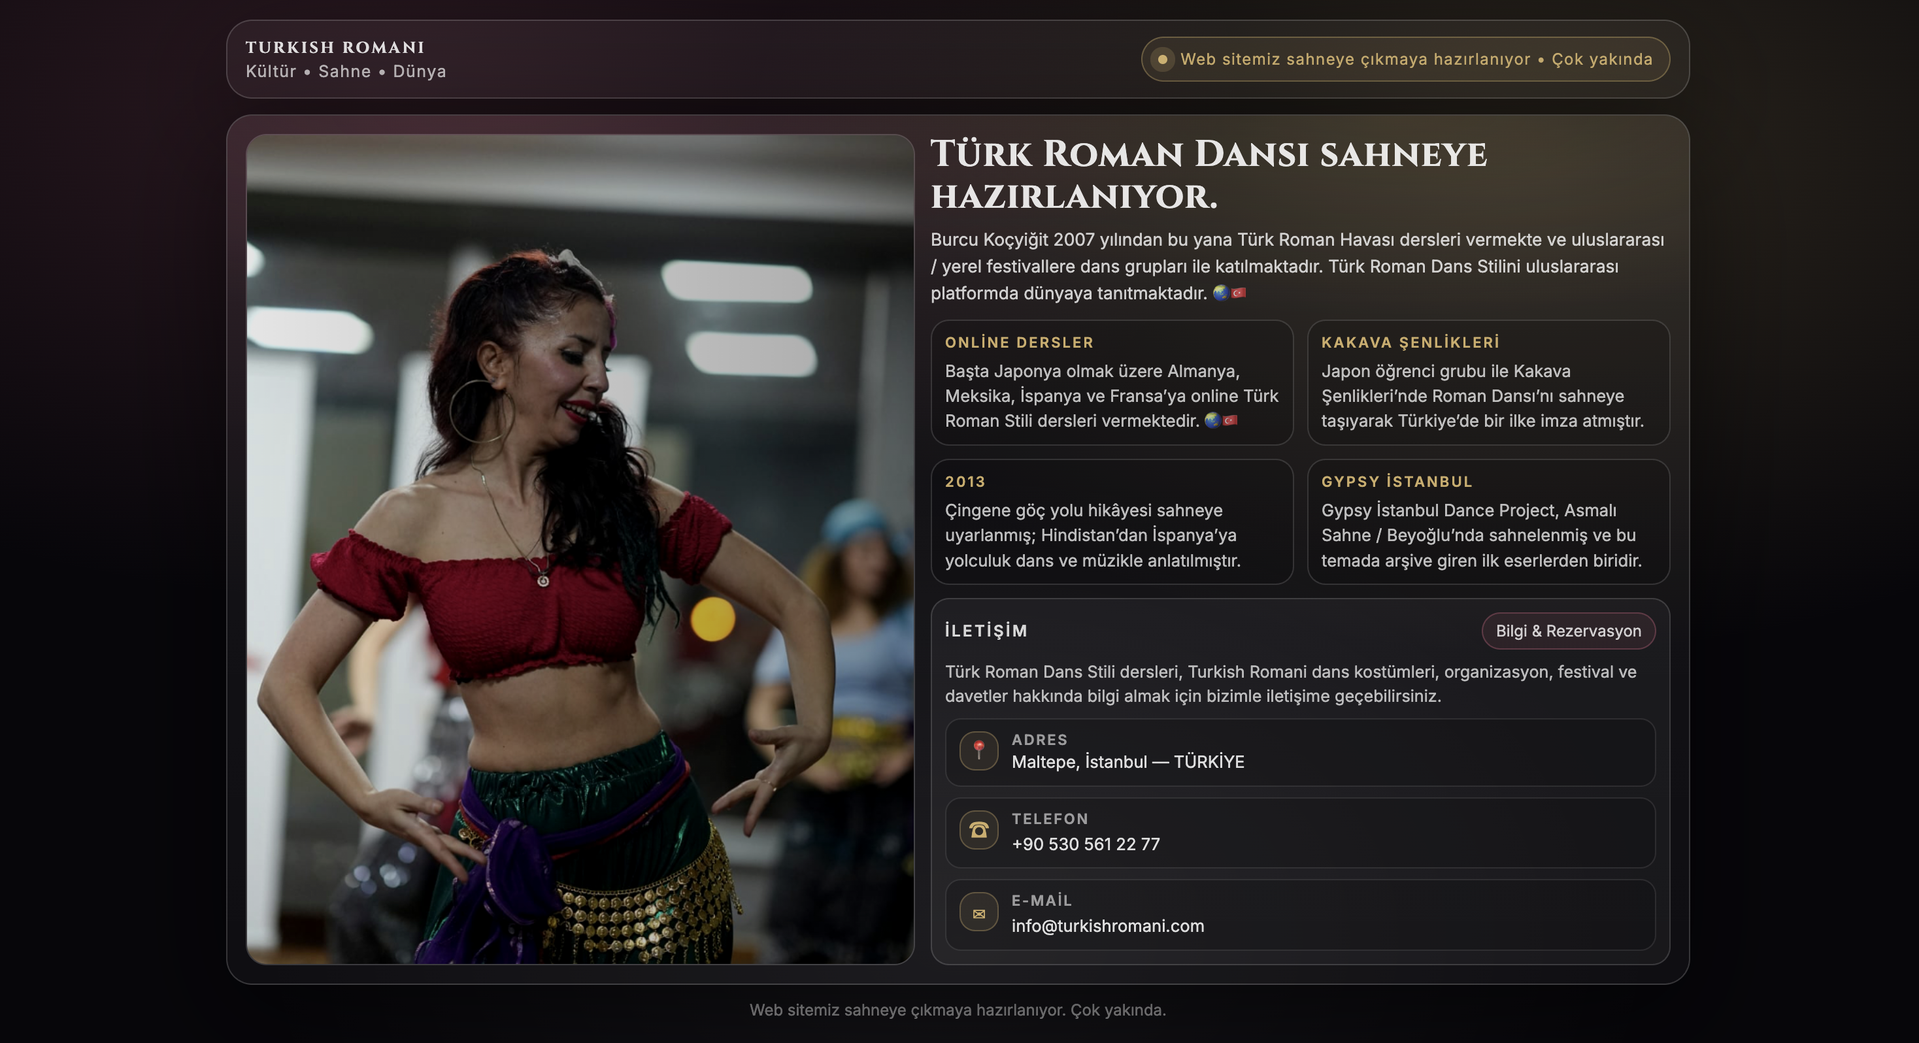The height and width of the screenshot is (1043, 1919).
Task: Select the Gypsy İstanbul card
Action: click(x=1488, y=521)
